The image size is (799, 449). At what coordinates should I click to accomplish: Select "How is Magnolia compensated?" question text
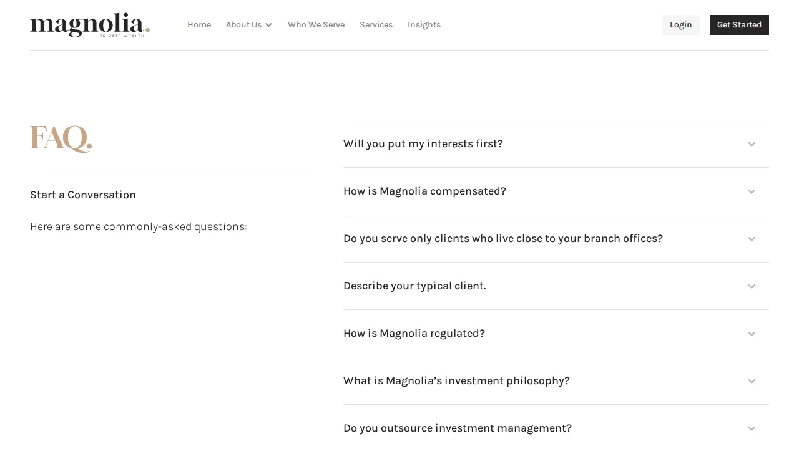424,191
